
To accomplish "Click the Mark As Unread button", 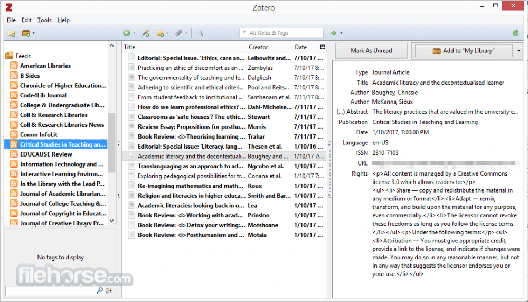I will 371,51.
